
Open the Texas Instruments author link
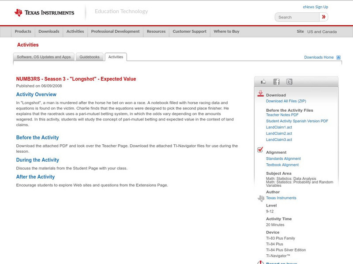tap(281, 198)
